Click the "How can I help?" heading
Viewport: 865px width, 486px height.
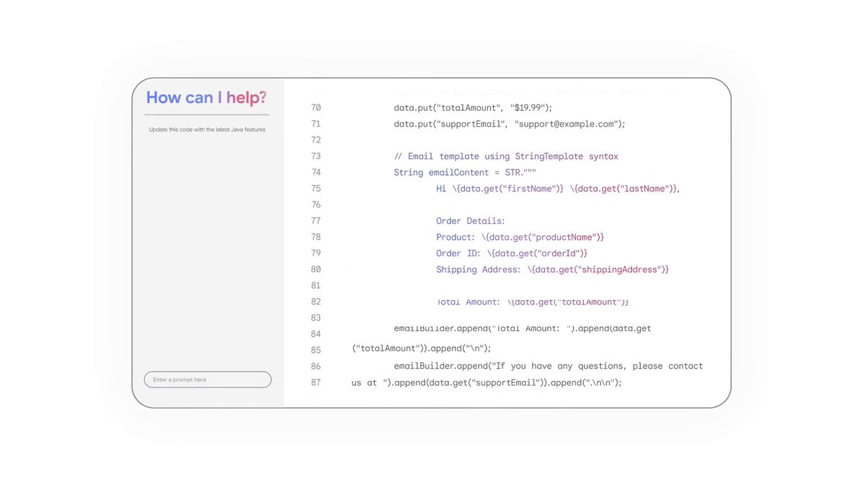(x=206, y=97)
